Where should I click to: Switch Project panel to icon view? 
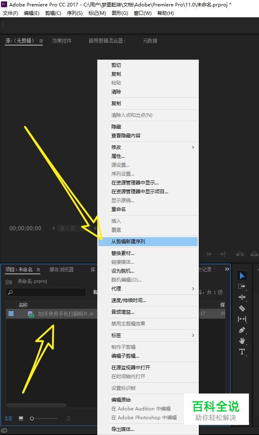point(21,418)
